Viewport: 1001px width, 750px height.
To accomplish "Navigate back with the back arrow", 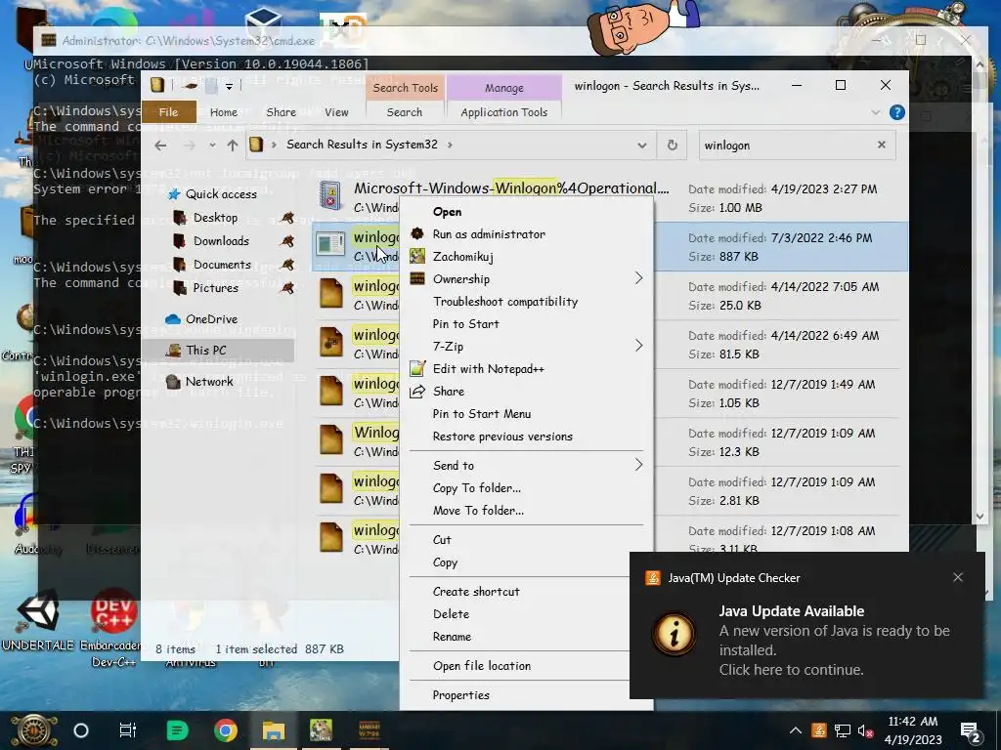I will [x=160, y=146].
